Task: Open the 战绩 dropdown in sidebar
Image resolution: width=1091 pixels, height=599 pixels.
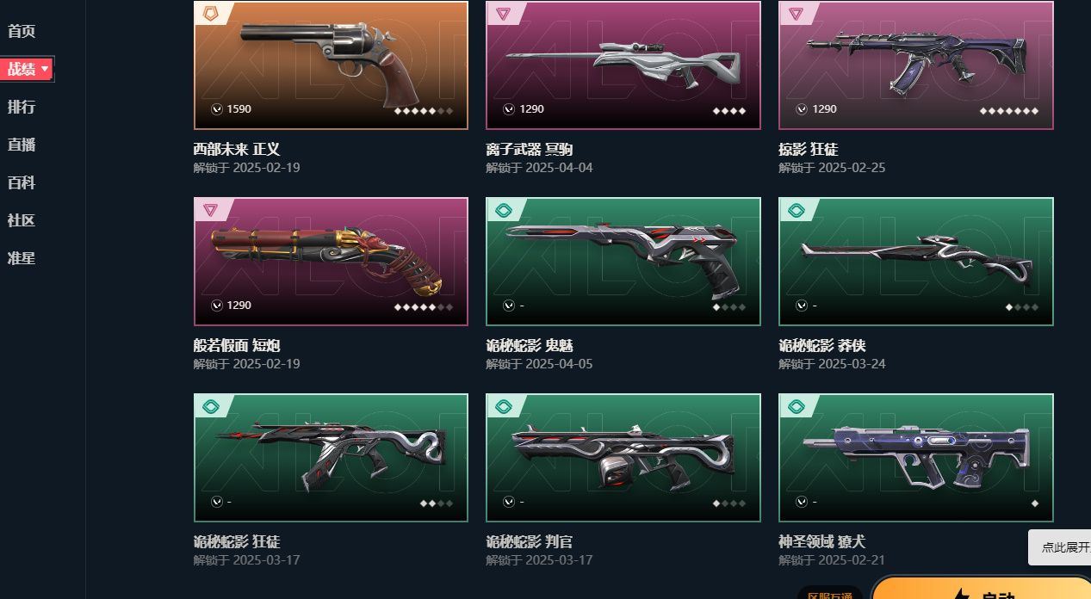Action: (28, 70)
